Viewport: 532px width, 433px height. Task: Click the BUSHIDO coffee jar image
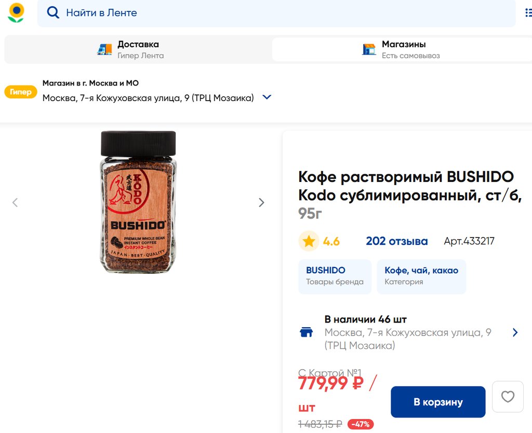[138, 202]
